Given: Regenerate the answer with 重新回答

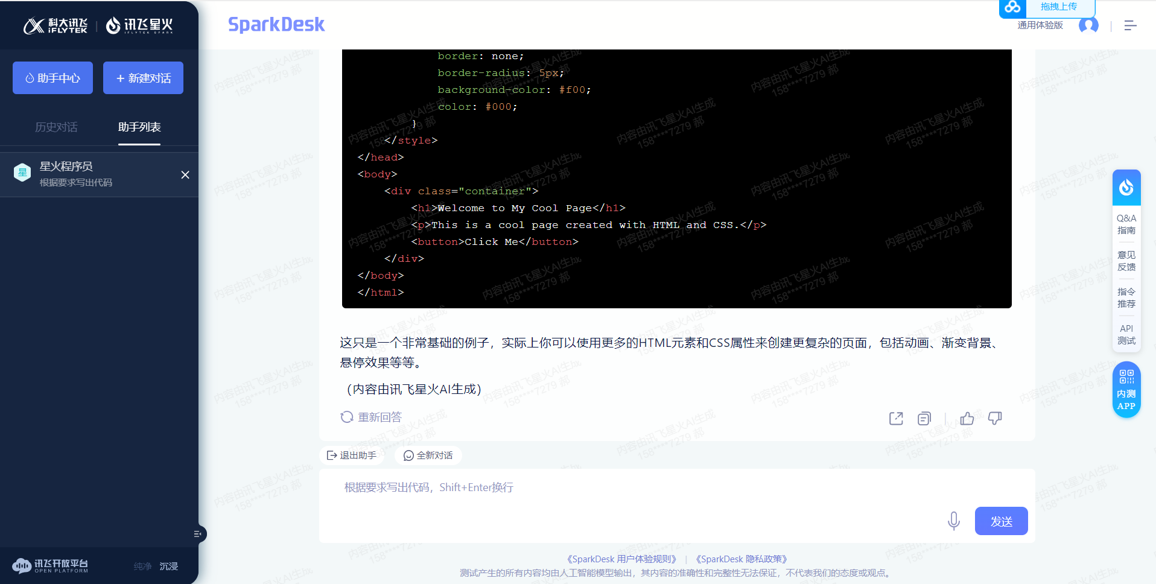Looking at the screenshot, I should [x=371, y=417].
